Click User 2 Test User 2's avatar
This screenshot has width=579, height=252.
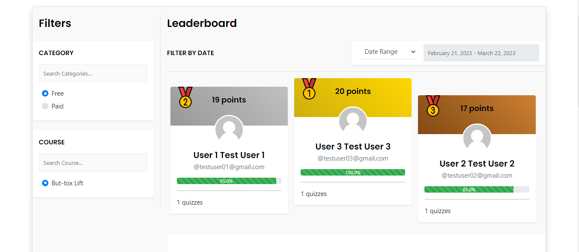477,138
